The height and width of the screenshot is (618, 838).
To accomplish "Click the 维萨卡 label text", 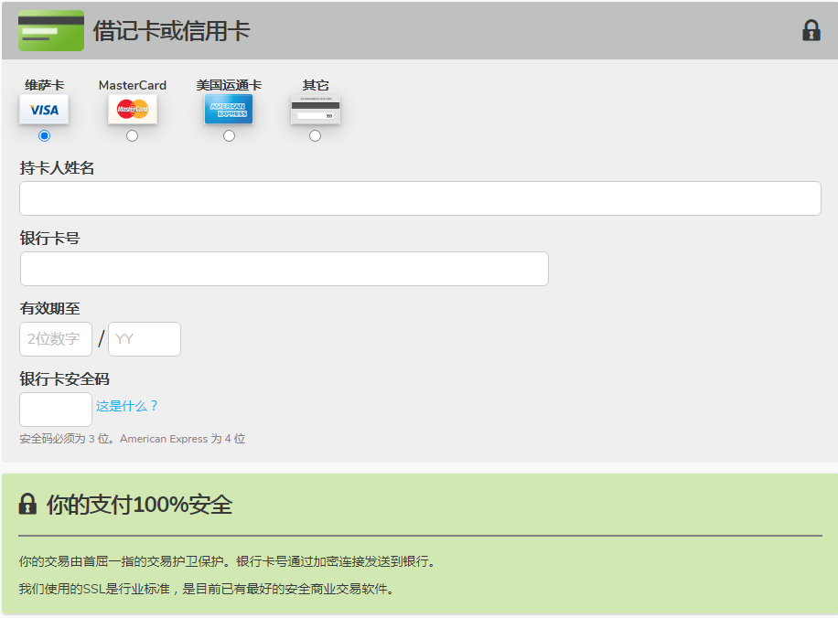I will point(44,85).
